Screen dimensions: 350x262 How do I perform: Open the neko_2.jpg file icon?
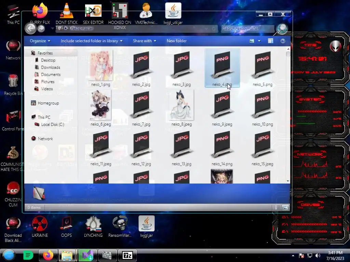pyautogui.click(x=141, y=65)
